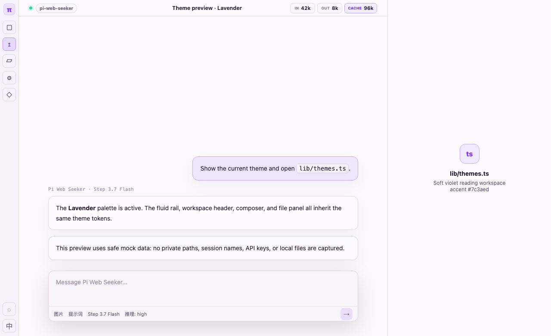Click the green status dot
The image size is (551, 336).
pyautogui.click(x=31, y=8)
